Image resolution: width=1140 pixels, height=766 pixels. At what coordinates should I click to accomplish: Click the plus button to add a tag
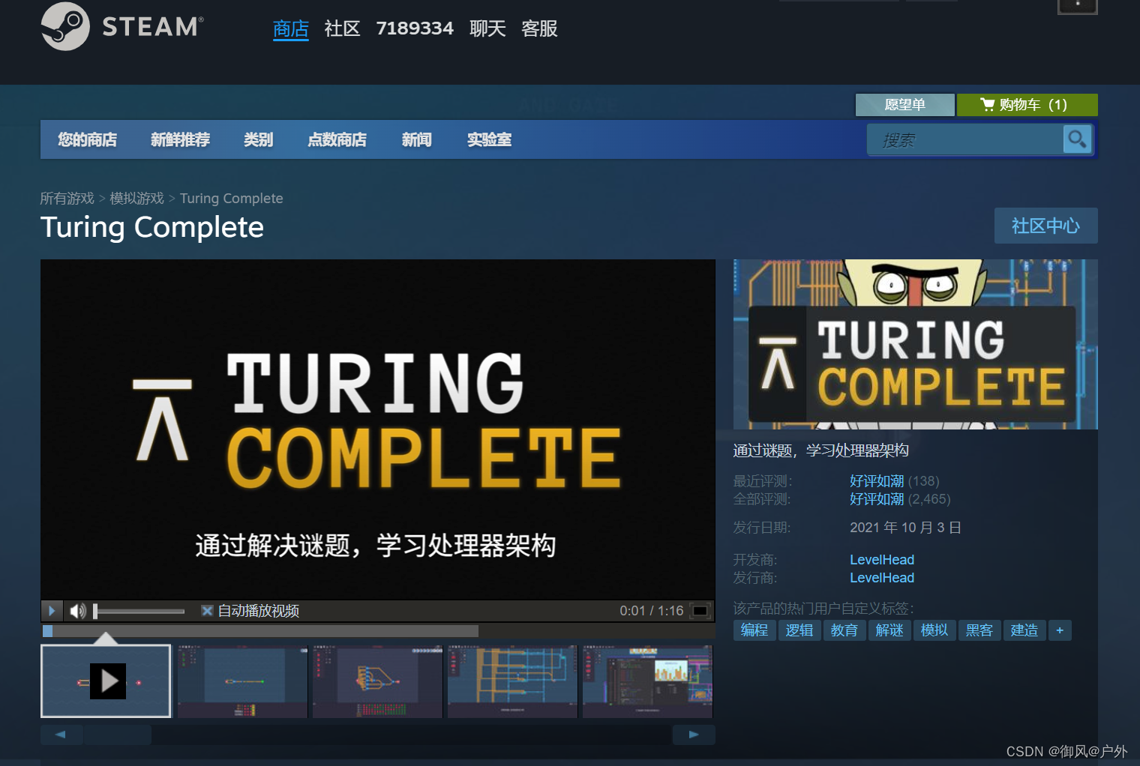[x=1060, y=630]
